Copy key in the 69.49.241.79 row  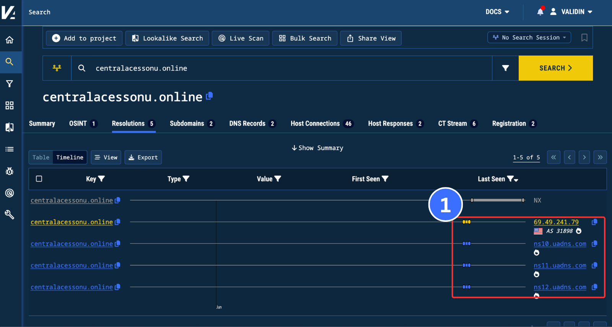(x=117, y=222)
